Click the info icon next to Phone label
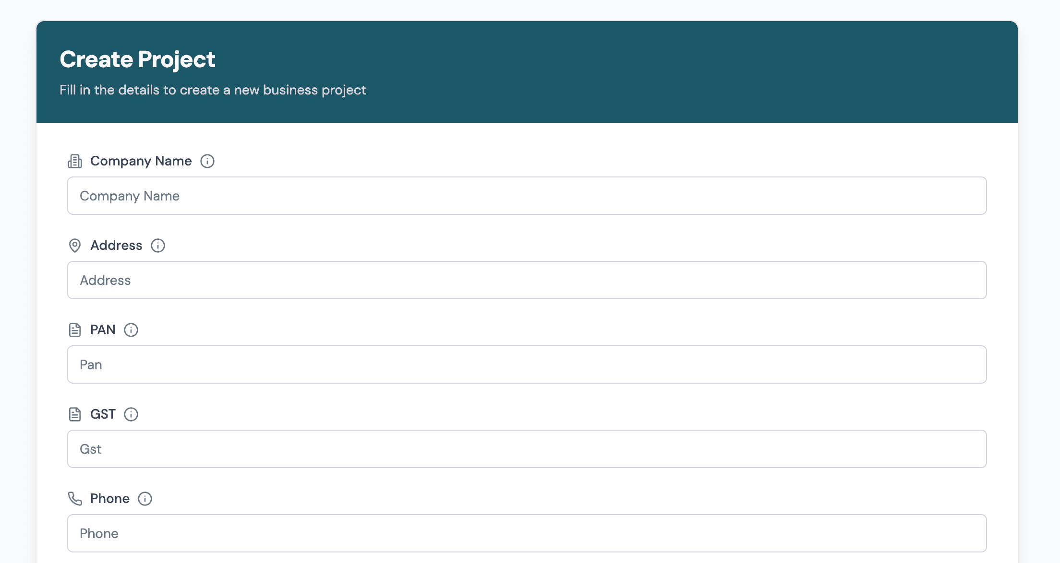 tap(145, 499)
